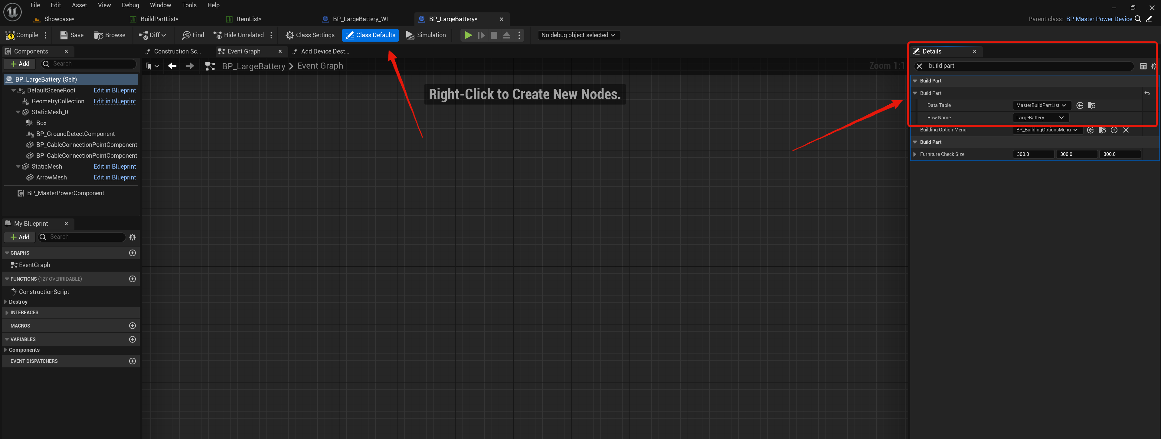Click BP Master Power Device parent link
Viewport: 1161px width, 439px height.
[x=1099, y=19]
